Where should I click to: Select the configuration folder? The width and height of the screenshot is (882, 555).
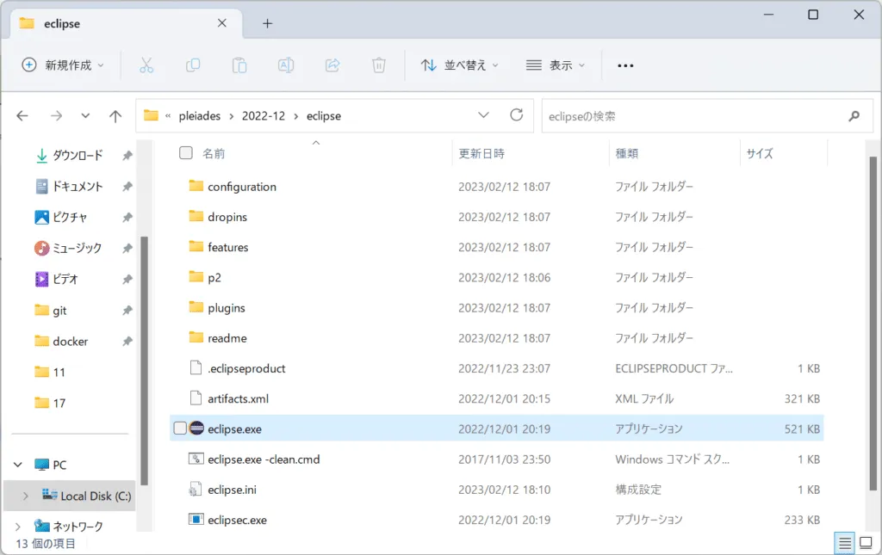click(497, 187)
